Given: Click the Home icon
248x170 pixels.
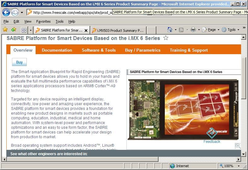Looking at the screenshot, I should (170, 30).
